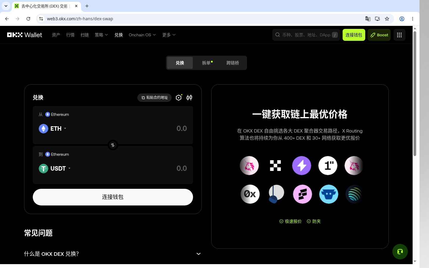Screen dimensions: 429x268
Task: Click the browser back button
Action: tap(7, 19)
